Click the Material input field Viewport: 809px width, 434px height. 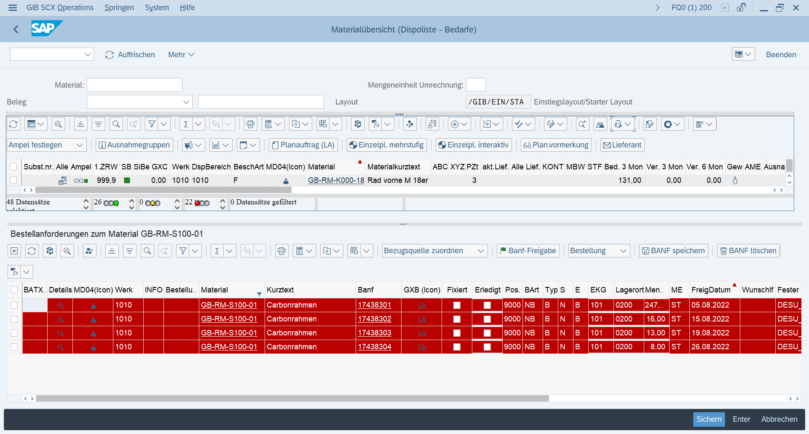134,85
